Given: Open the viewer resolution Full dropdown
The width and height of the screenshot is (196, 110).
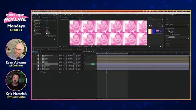Looking at the screenshot, I should click(69, 47).
